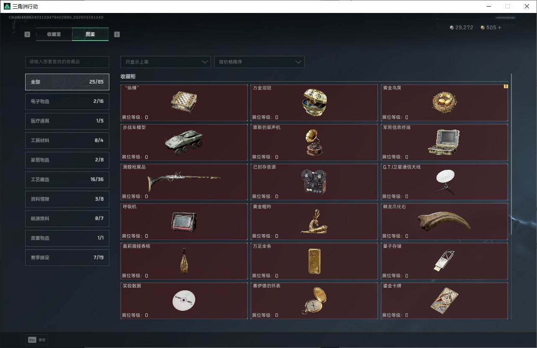Click the 奥莉薇娅香槟 item name label
Image resolution: width=537 pixels, height=348 pixels.
[x=137, y=246]
